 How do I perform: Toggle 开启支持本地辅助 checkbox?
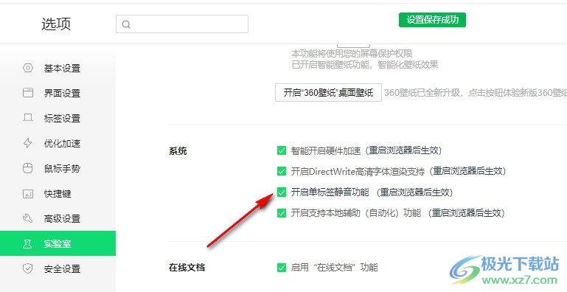(282, 213)
